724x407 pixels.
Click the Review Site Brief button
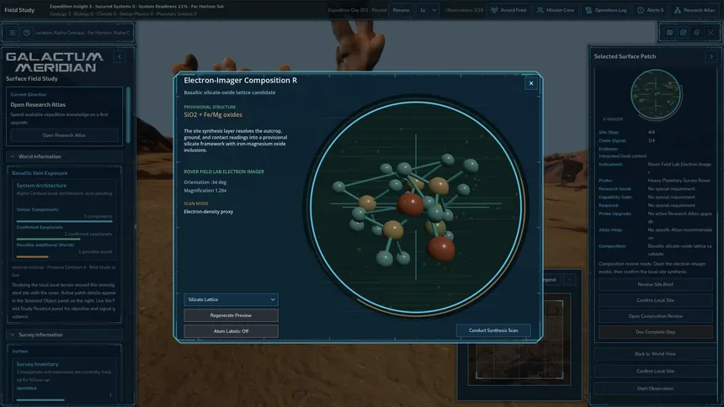[655, 284]
